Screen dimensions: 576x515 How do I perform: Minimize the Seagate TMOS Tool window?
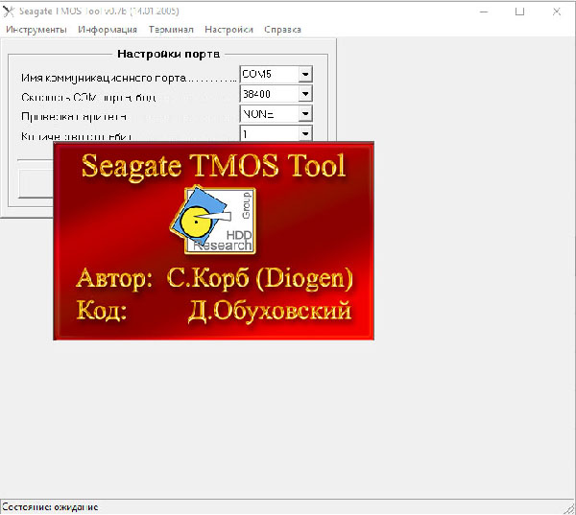(x=484, y=12)
